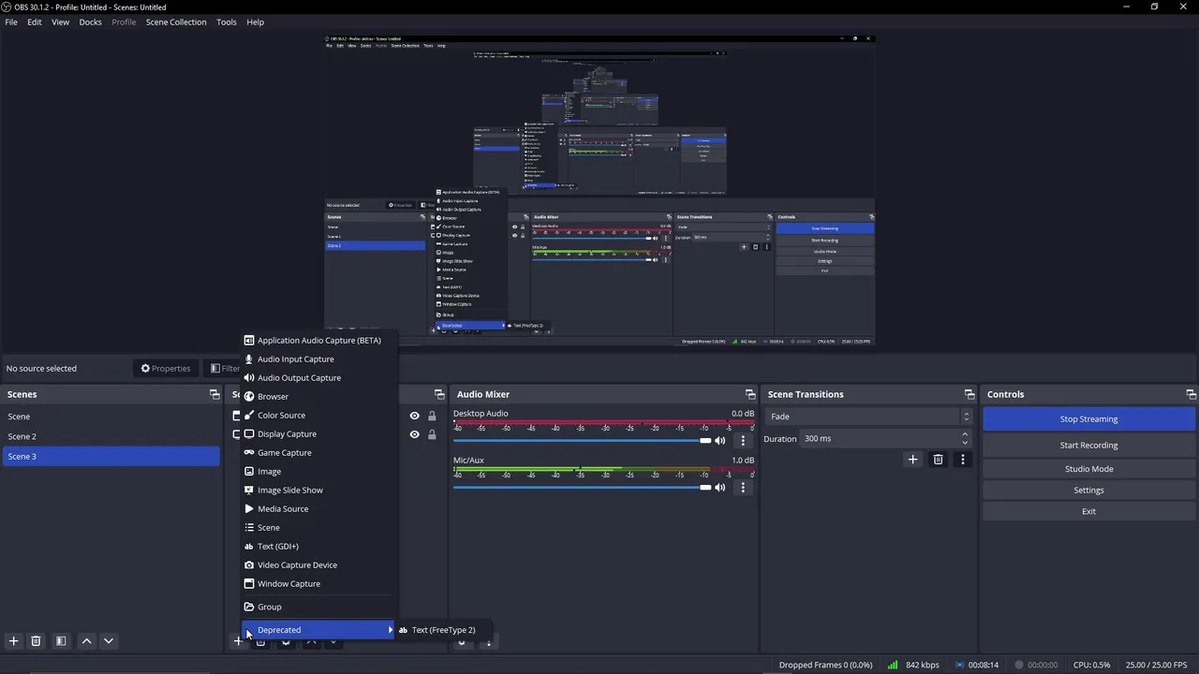This screenshot has height=674, width=1199.
Task: Remove selected scene with the Scenes trash icon
Action: pos(36,641)
